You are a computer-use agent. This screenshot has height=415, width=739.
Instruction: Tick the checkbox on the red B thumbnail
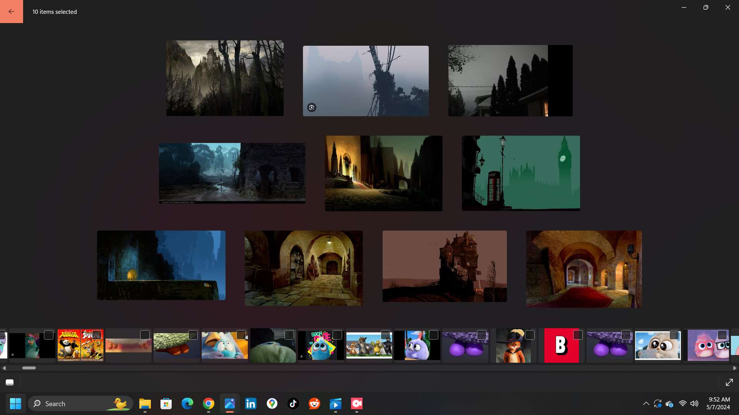(x=578, y=335)
